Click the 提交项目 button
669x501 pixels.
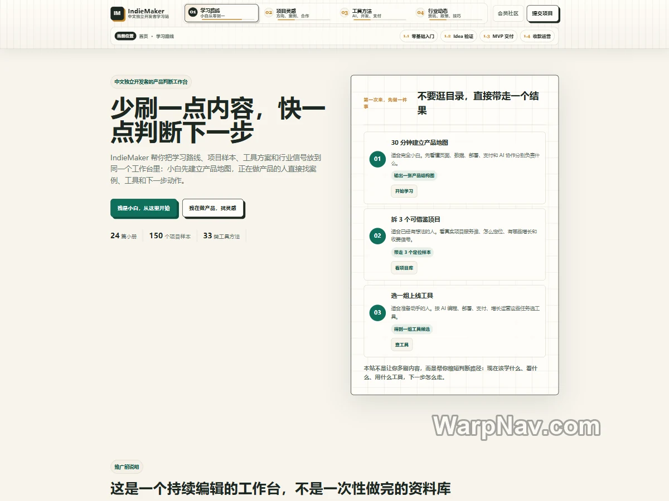542,13
